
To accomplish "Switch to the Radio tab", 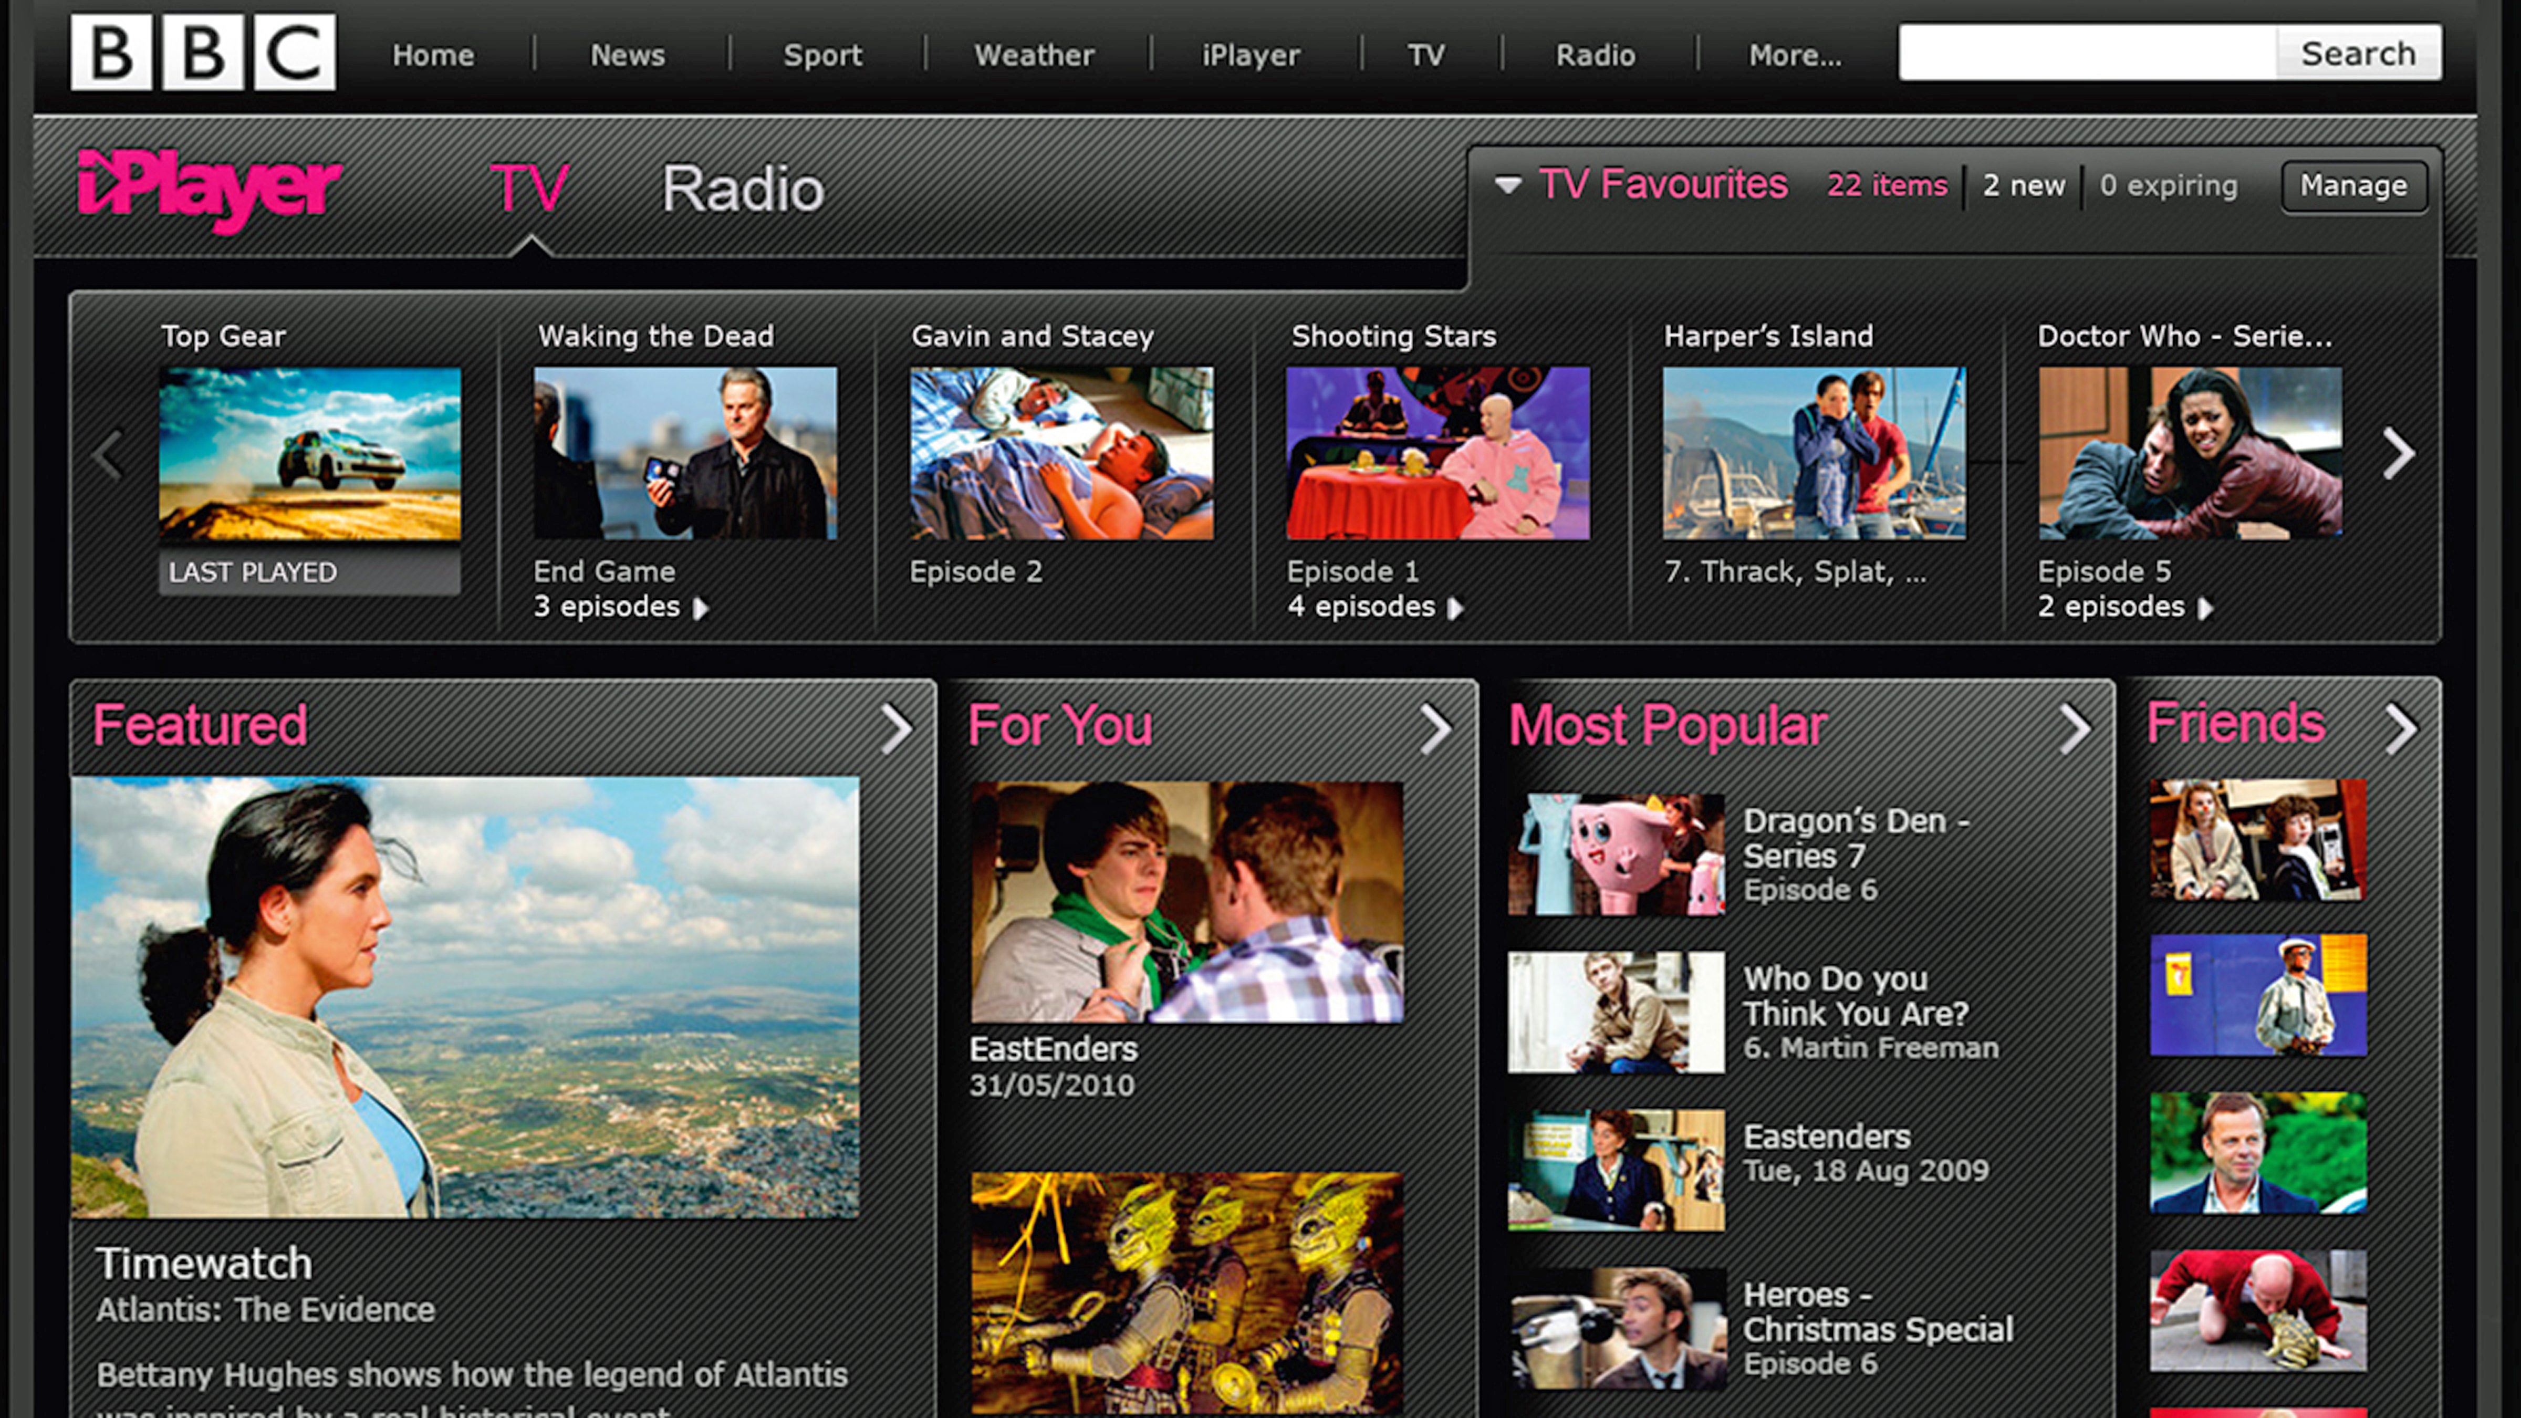I will (x=743, y=189).
